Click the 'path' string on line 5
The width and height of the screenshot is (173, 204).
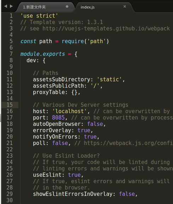tap(97, 41)
